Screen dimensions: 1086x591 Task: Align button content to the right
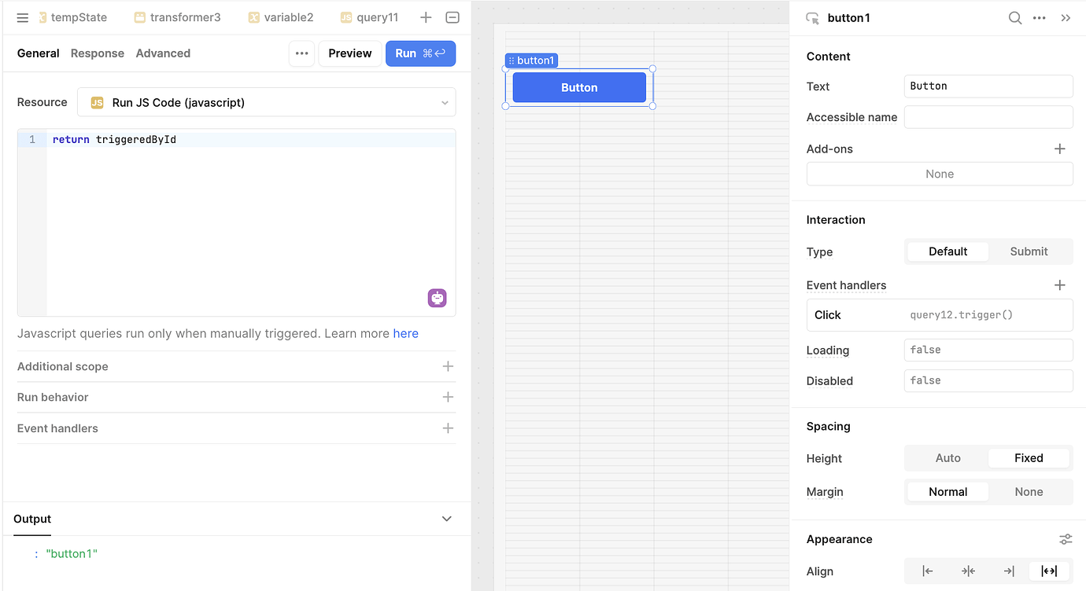[1009, 571]
